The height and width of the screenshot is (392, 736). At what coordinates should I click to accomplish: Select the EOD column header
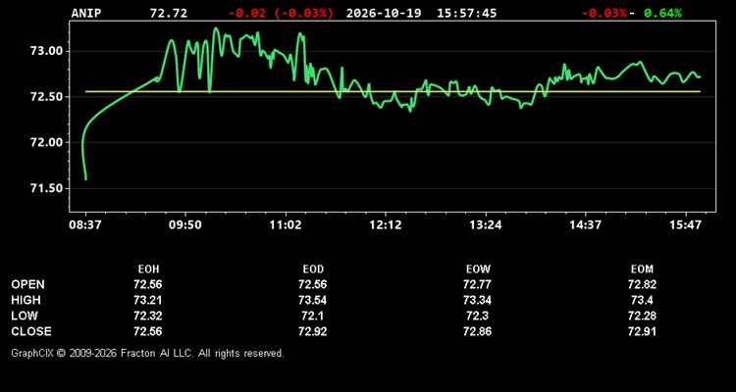pyautogui.click(x=313, y=269)
